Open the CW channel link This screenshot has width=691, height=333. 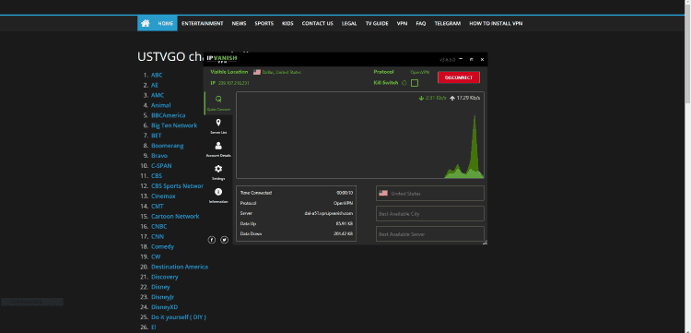pyautogui.click(x=156, y=256)
